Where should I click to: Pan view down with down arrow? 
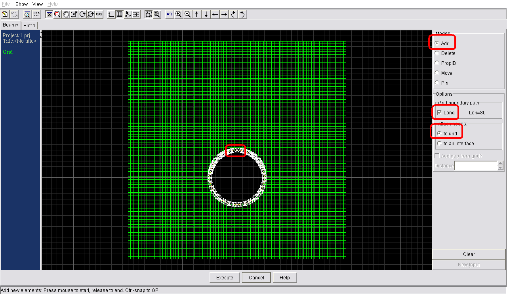pyautogui.click(x=206, y=14)
